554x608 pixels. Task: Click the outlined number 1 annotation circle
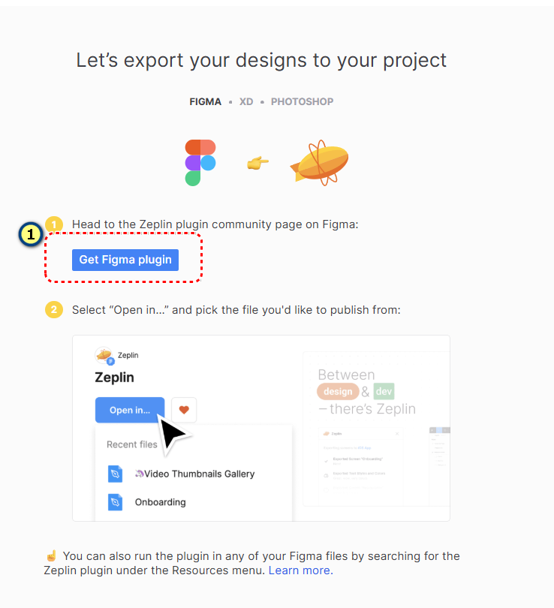click(x=30, y=235)
